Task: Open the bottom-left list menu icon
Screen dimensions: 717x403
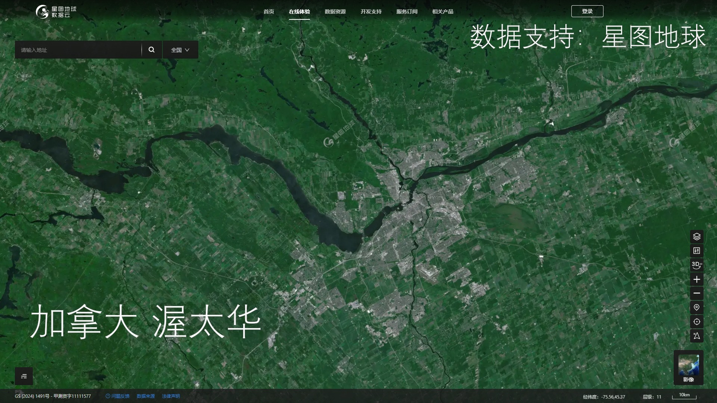Action: pyautogui.click(x=24, y=376)
